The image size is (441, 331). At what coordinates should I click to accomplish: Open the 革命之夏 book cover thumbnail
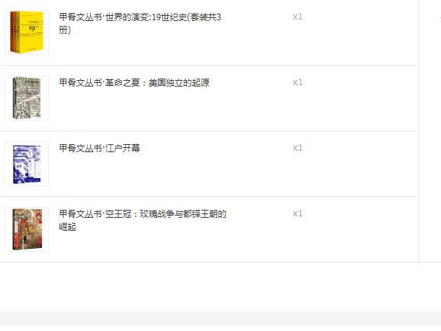pos(27,98)
